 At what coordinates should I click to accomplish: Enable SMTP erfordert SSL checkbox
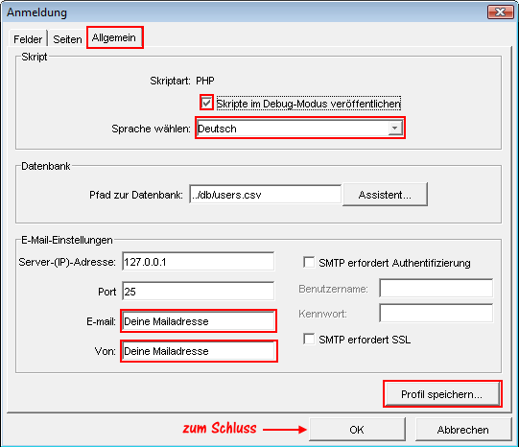point(309,340)
